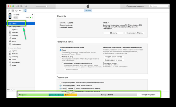176x107 pixels.
Task: Select Обзор in the sidebar
Action: 21,24
